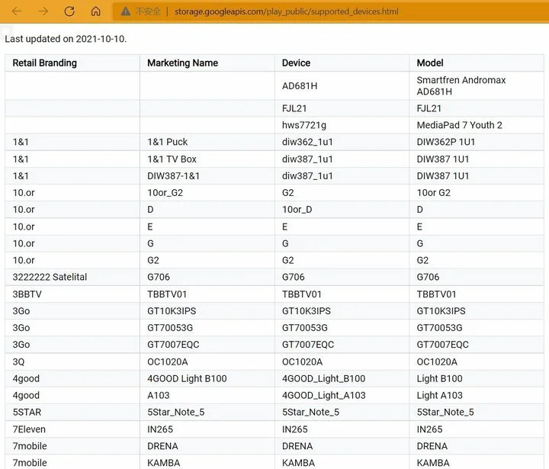Click the browser forward arrow
Viewport: 549px width, 469px height.
tap(43, 11)
